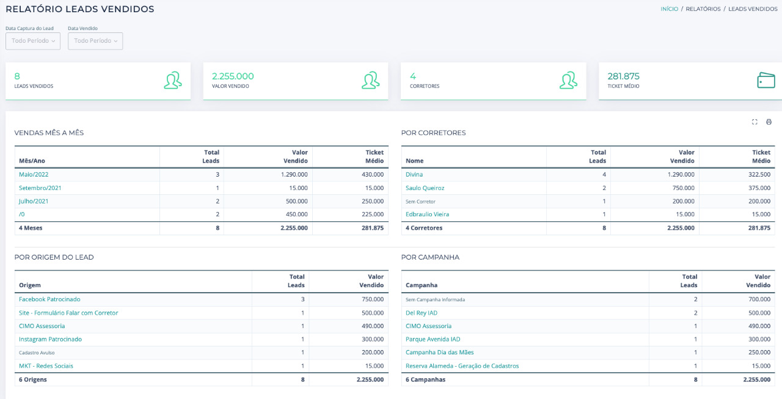Screen dimensions: 782x399
Task: Open the Data Captura do Lead period selector
Action: pos(32,40)
